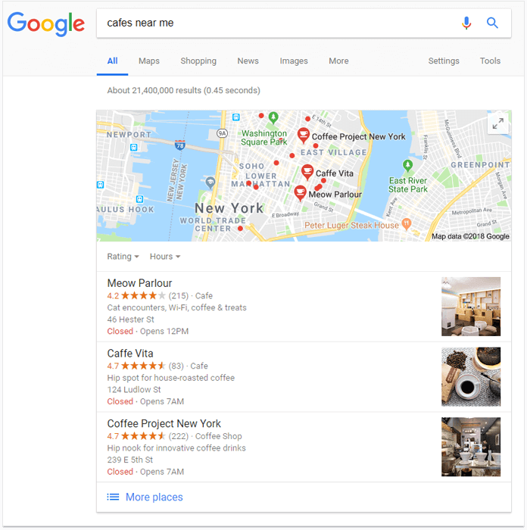The height and width of the screenshot is (530, 527).
Task: Open the Meow Parlour listing title
Action: click(x=139, y=283)
